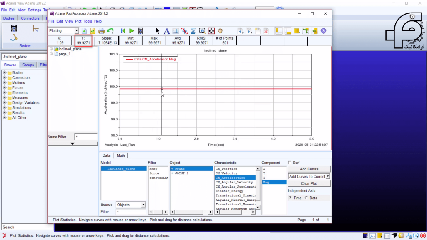
Task: Expand the Bodies folder in browser
Action: (5, 72)
